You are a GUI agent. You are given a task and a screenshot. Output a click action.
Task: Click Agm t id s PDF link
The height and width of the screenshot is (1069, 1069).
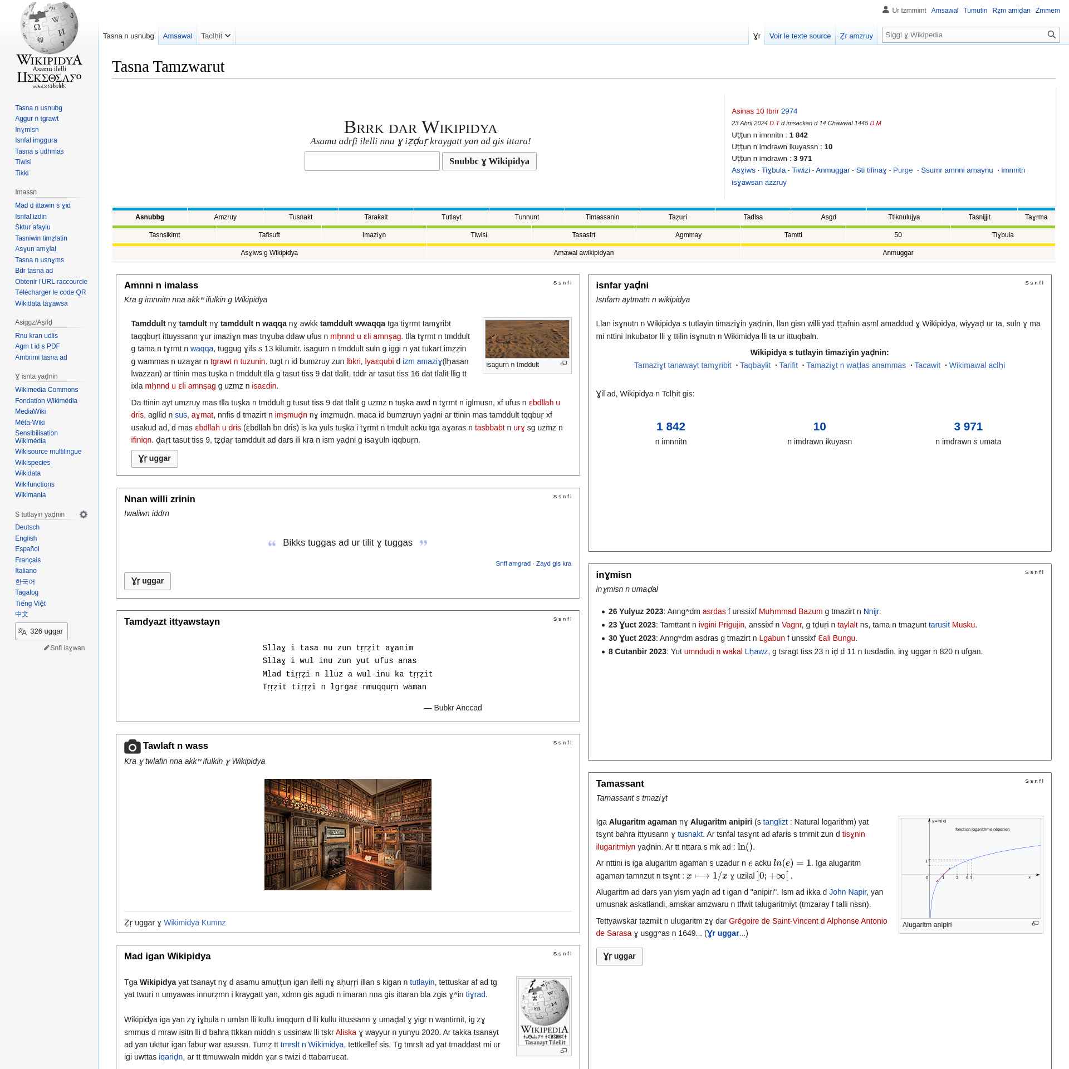37,346
